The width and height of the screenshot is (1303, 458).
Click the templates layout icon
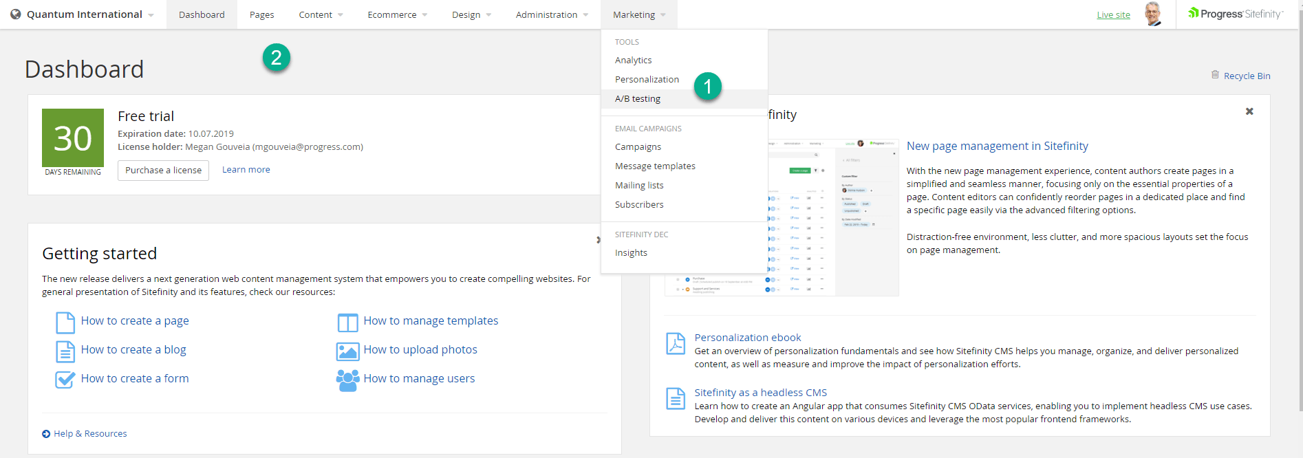coord(347,322)
